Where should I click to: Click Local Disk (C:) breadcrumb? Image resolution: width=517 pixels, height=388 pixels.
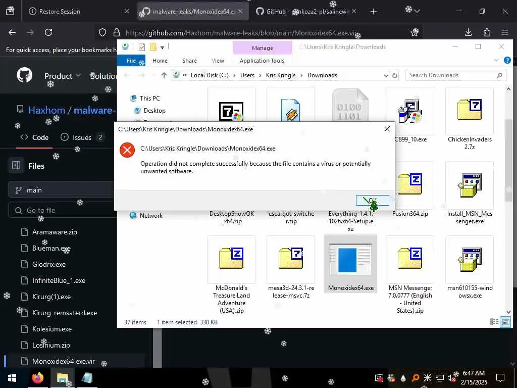click(210, 75)
